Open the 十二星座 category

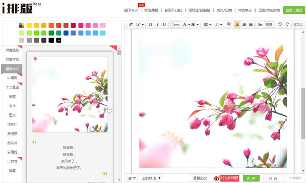[x=12, y=87]
